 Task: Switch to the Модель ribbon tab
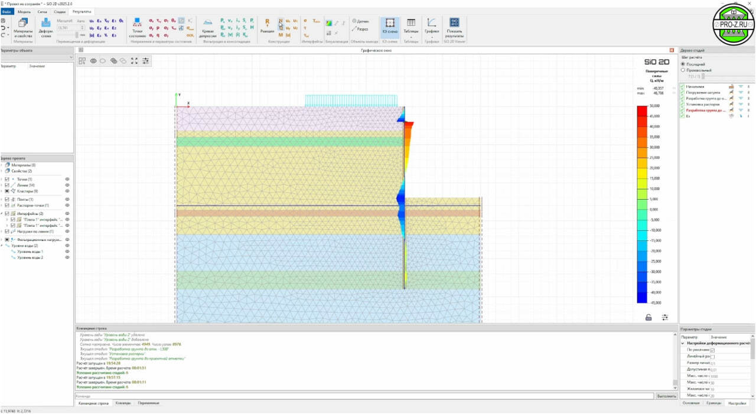(x=24, y=11)
